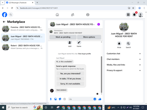Click 'Hi, is this available?' message
Image resolution: width=147 pixels, height=110 pixels.
point(64,62)
